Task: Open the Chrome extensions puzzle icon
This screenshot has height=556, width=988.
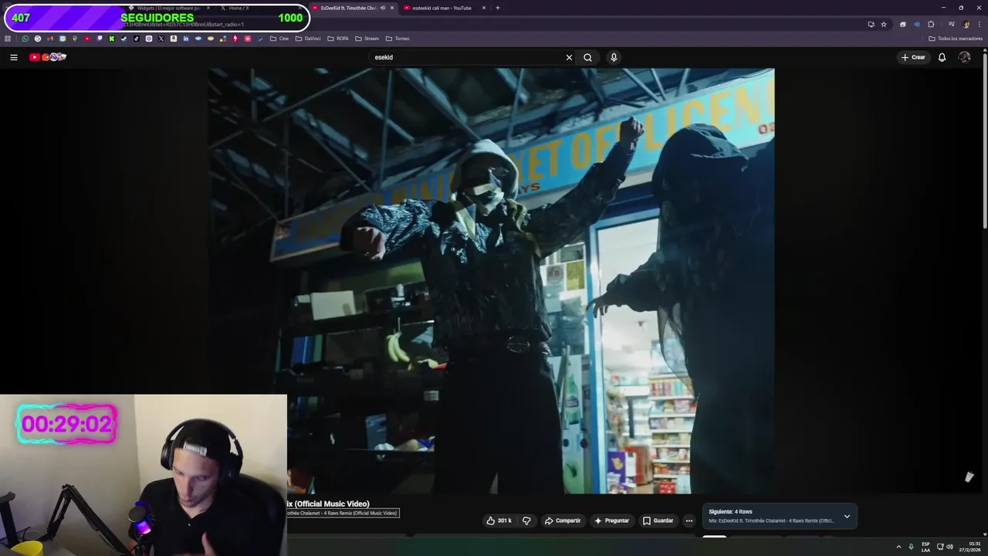Action: [931, 24]
